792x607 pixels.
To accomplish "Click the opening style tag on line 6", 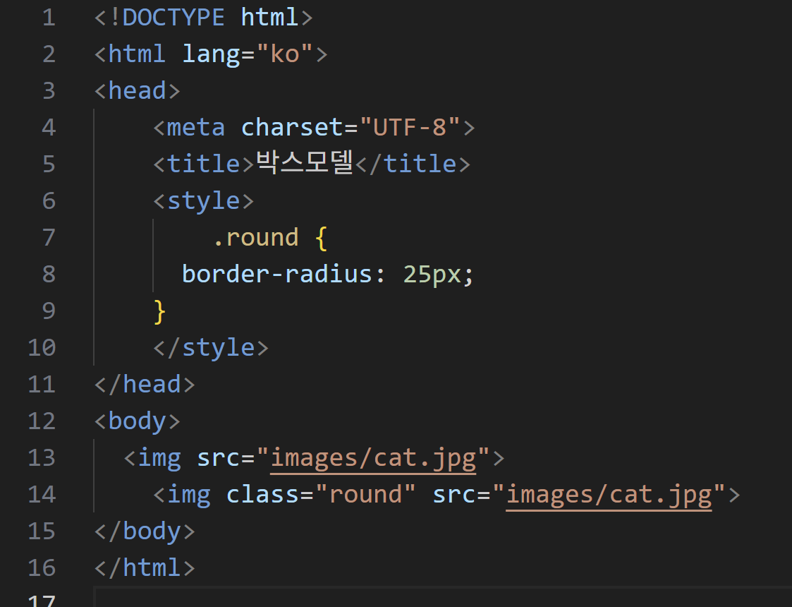I will [204, 200].
